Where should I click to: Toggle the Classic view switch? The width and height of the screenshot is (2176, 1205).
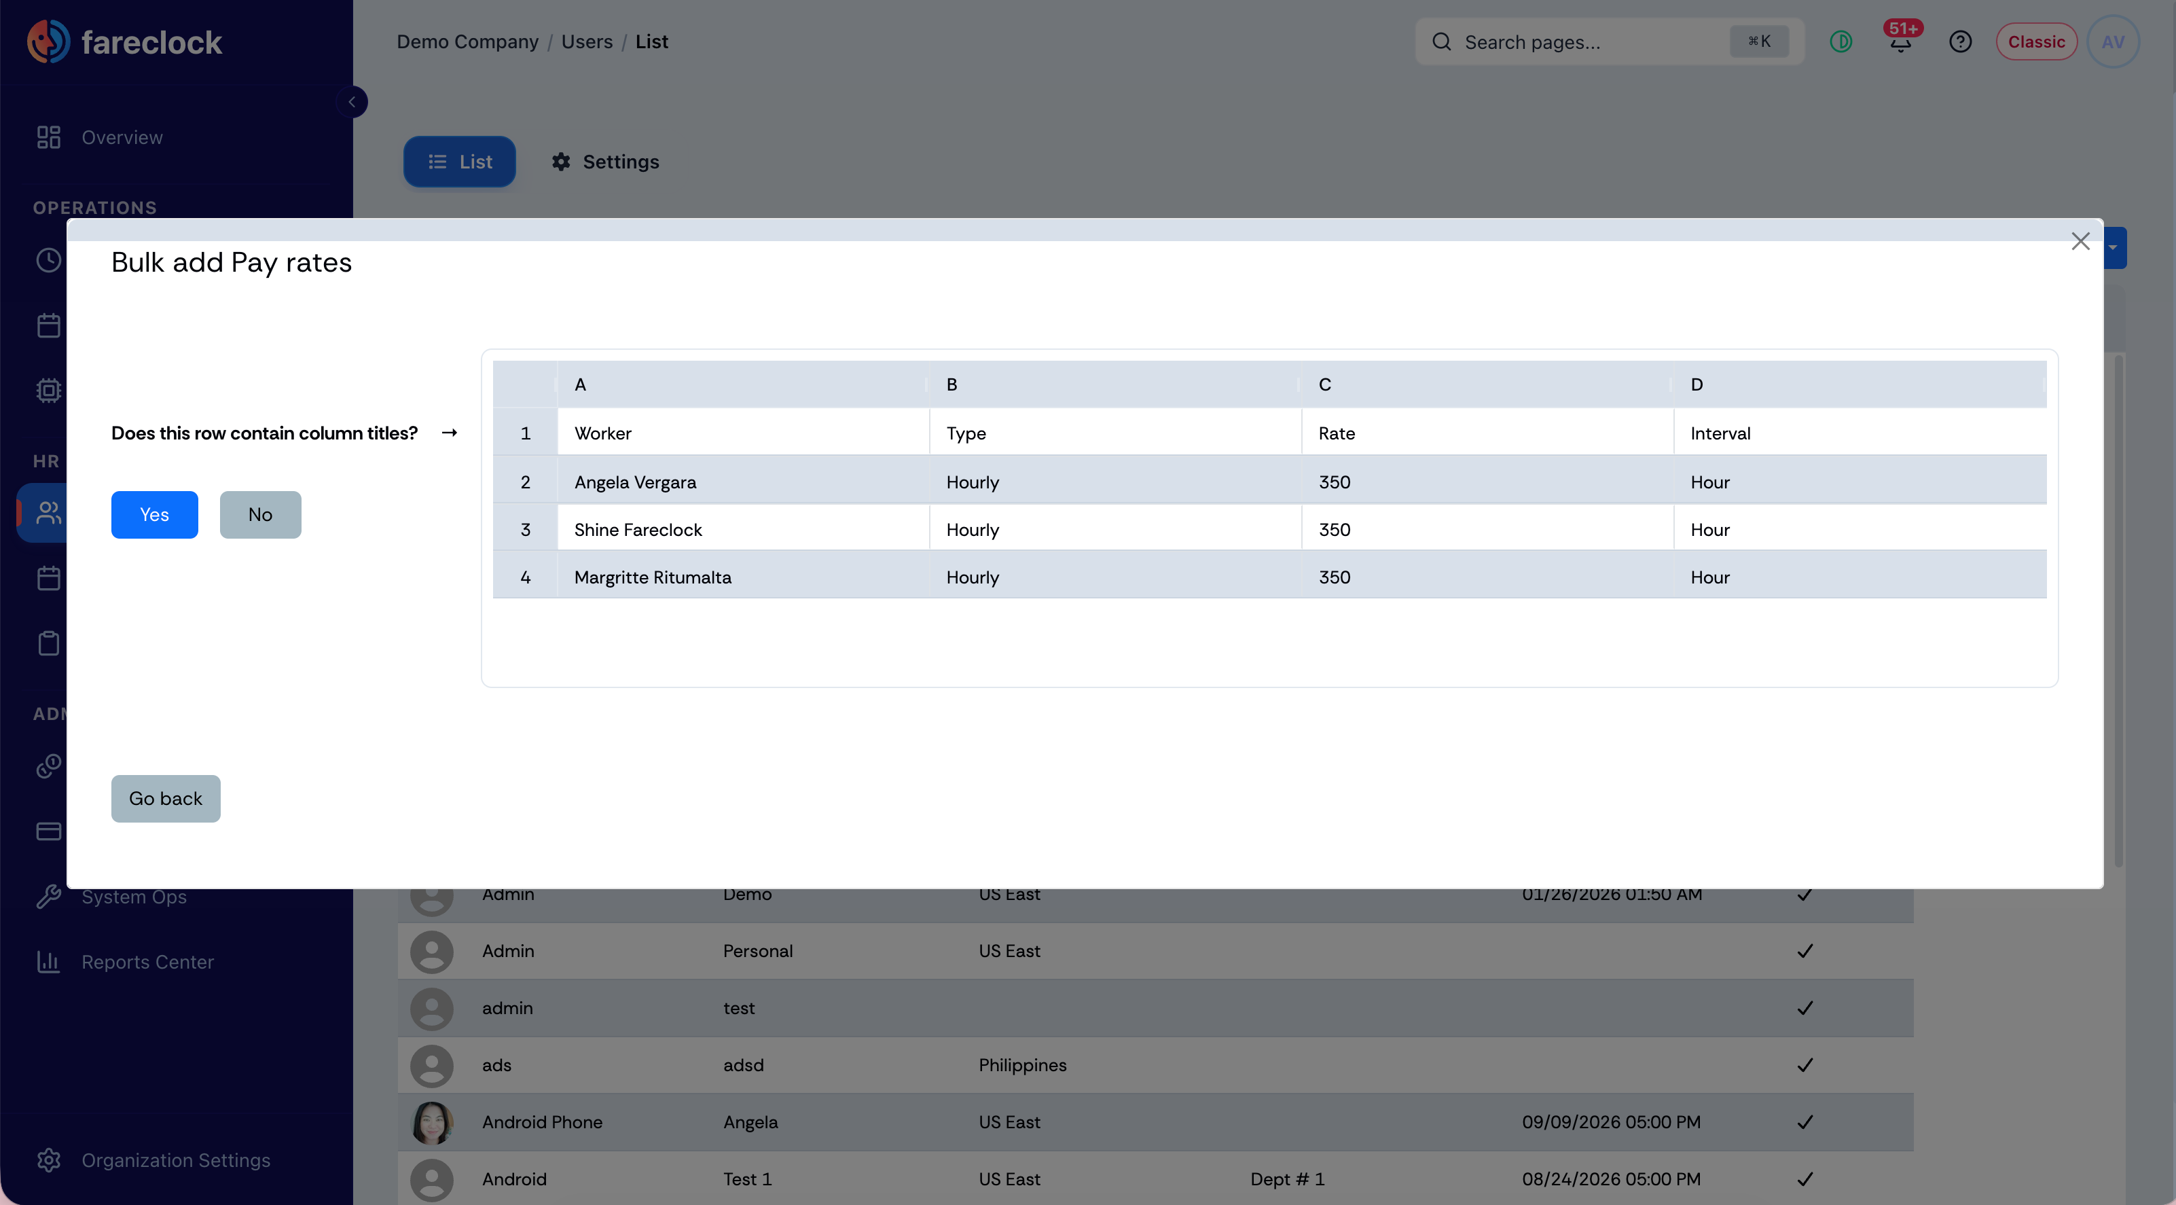coord(2036,41)
